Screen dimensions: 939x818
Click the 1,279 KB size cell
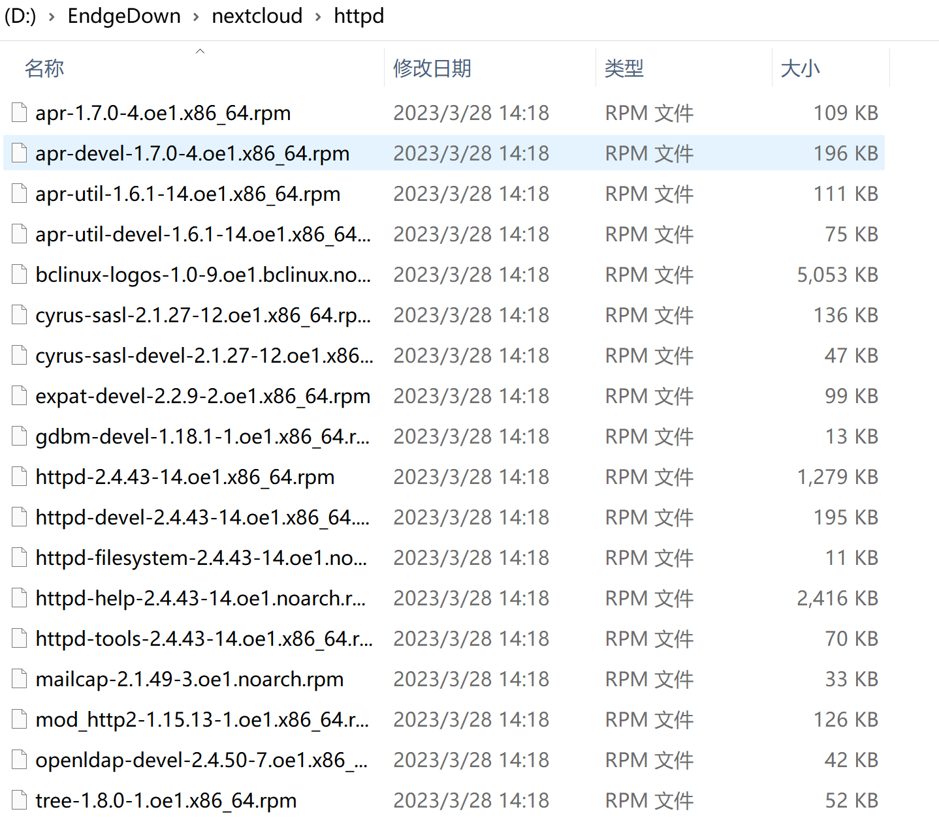838,477
